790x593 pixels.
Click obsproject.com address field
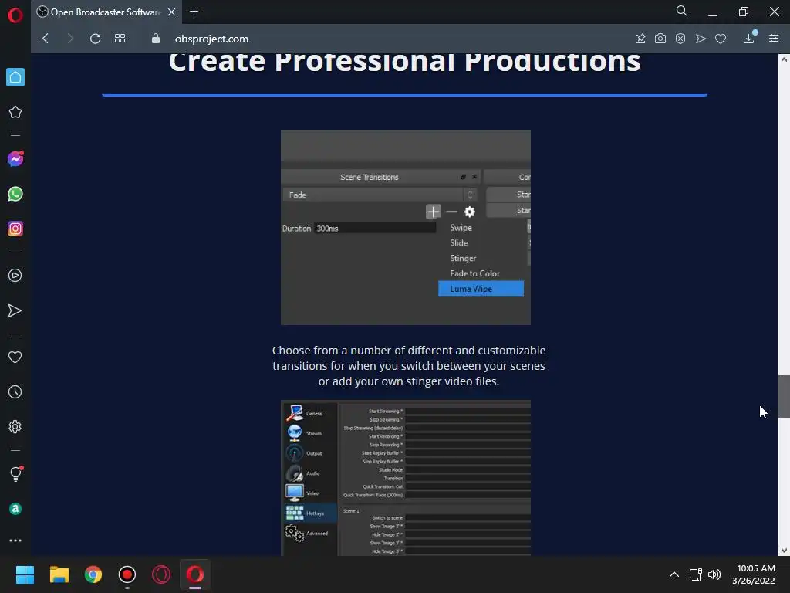[211, 39]
